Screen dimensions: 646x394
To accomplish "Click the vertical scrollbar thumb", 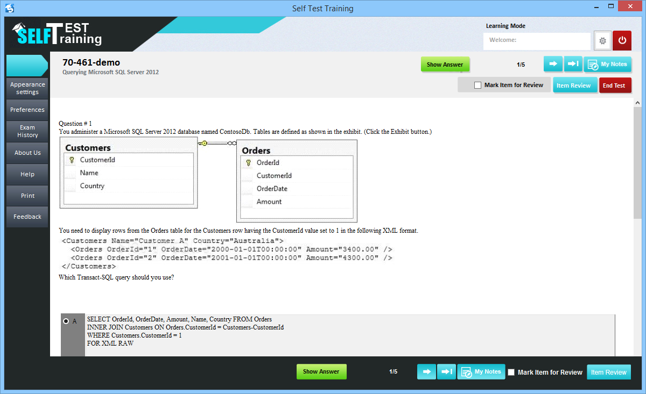I will [x=638, y=163].
